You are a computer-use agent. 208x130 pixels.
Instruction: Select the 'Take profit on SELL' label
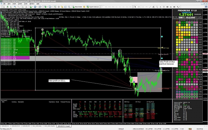59,81
